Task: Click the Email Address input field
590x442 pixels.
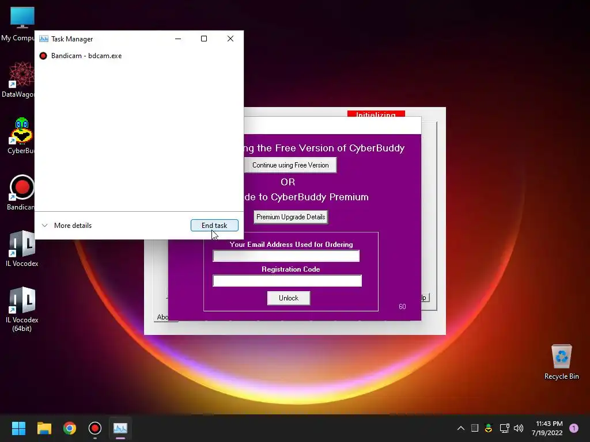Action: point(286,256)
